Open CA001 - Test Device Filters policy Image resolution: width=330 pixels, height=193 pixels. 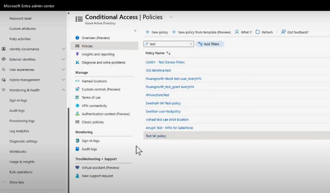point(165,62)
